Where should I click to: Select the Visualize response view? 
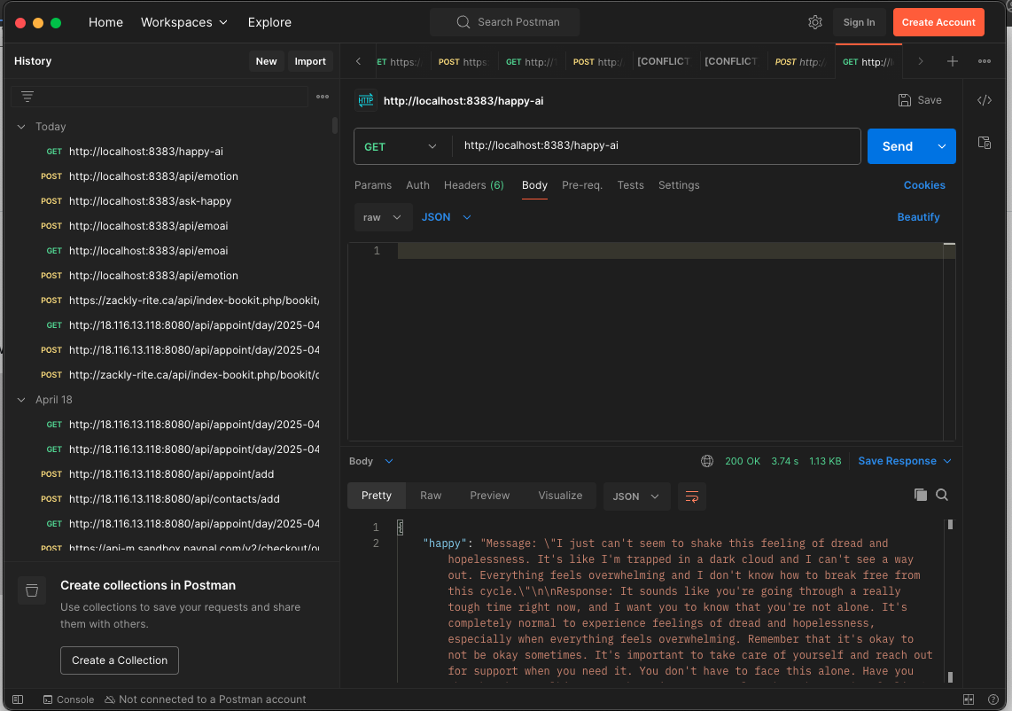pyautogui.click(x=560, y=496)
